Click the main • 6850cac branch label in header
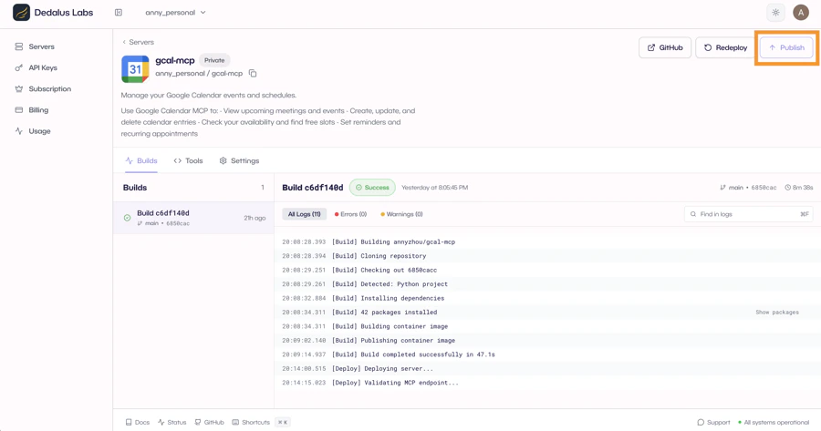The width and height of the screenshot is (821, 431). click(748, 188)
